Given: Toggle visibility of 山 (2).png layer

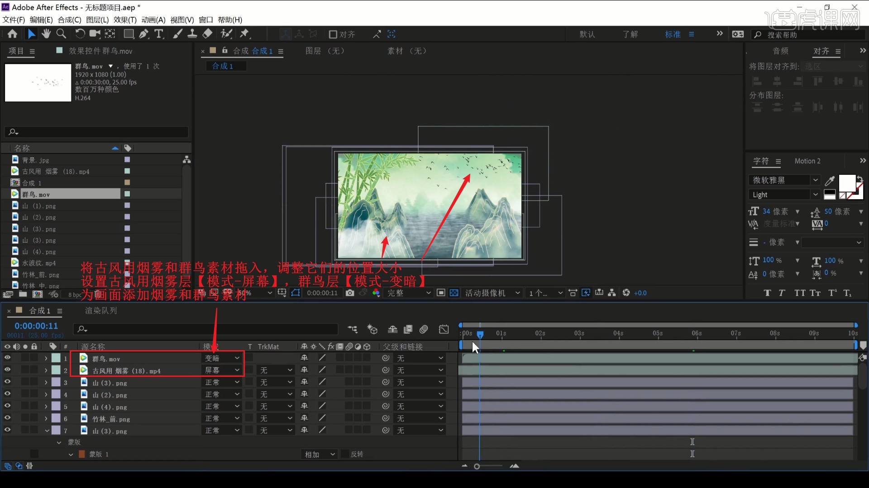Looking at the screenshot, I should pos(7,394).
